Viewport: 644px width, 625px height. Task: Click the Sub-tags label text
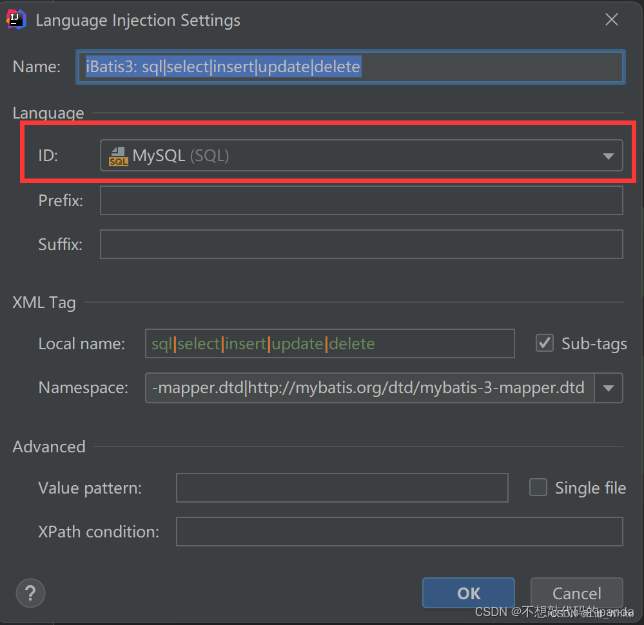click(x=594, y=344)
